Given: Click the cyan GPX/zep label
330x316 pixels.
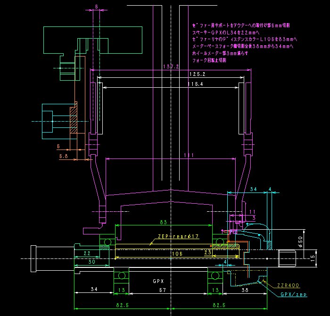Looking at the screenshot, I should pyautogui.click(x=293, y=294).
